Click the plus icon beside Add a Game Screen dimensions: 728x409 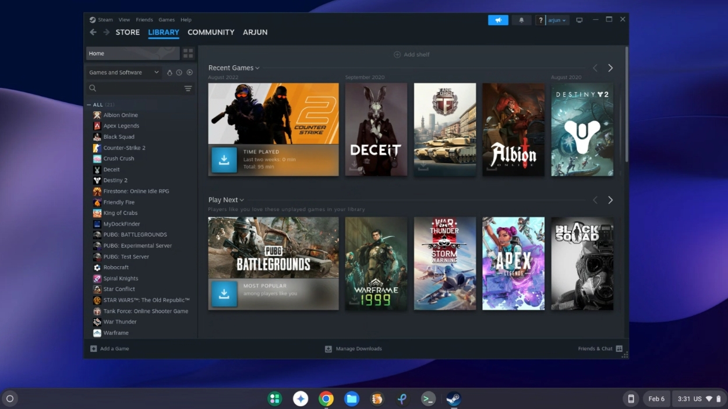(x=94, y=348)
